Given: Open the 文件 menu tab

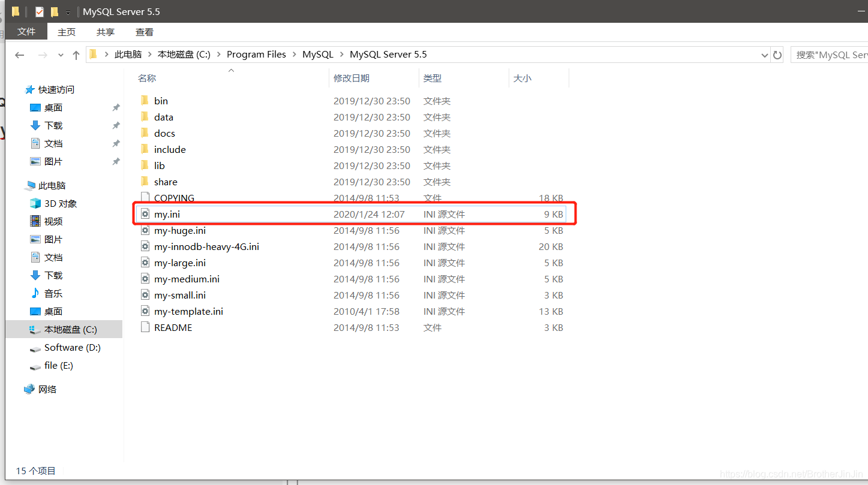Looking at the screenshot, I should pyautogui.click(x=26, y=32).
